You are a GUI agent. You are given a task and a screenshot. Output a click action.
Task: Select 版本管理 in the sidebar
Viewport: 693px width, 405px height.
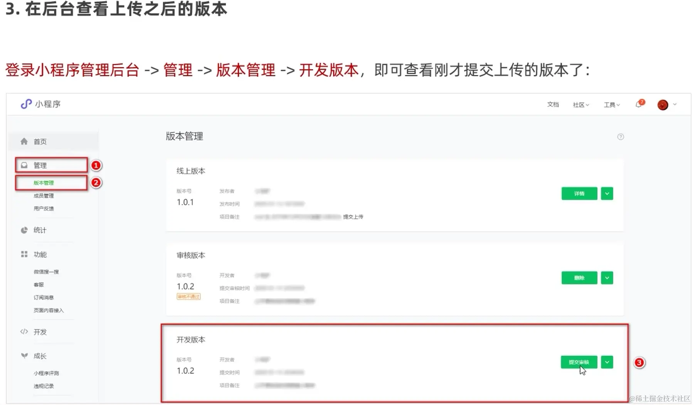point(44,183)
